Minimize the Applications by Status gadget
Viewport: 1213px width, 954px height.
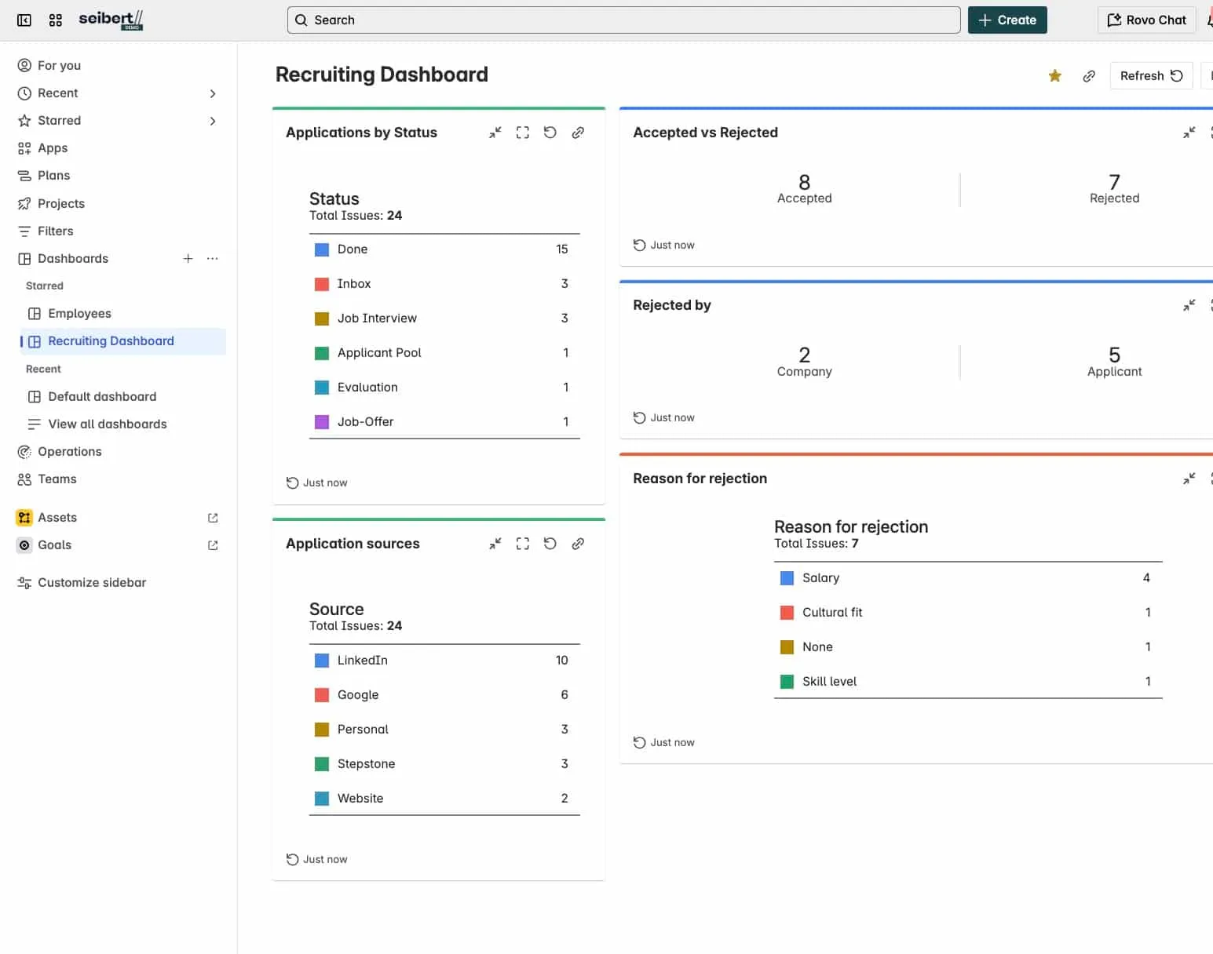click(495, 133)
